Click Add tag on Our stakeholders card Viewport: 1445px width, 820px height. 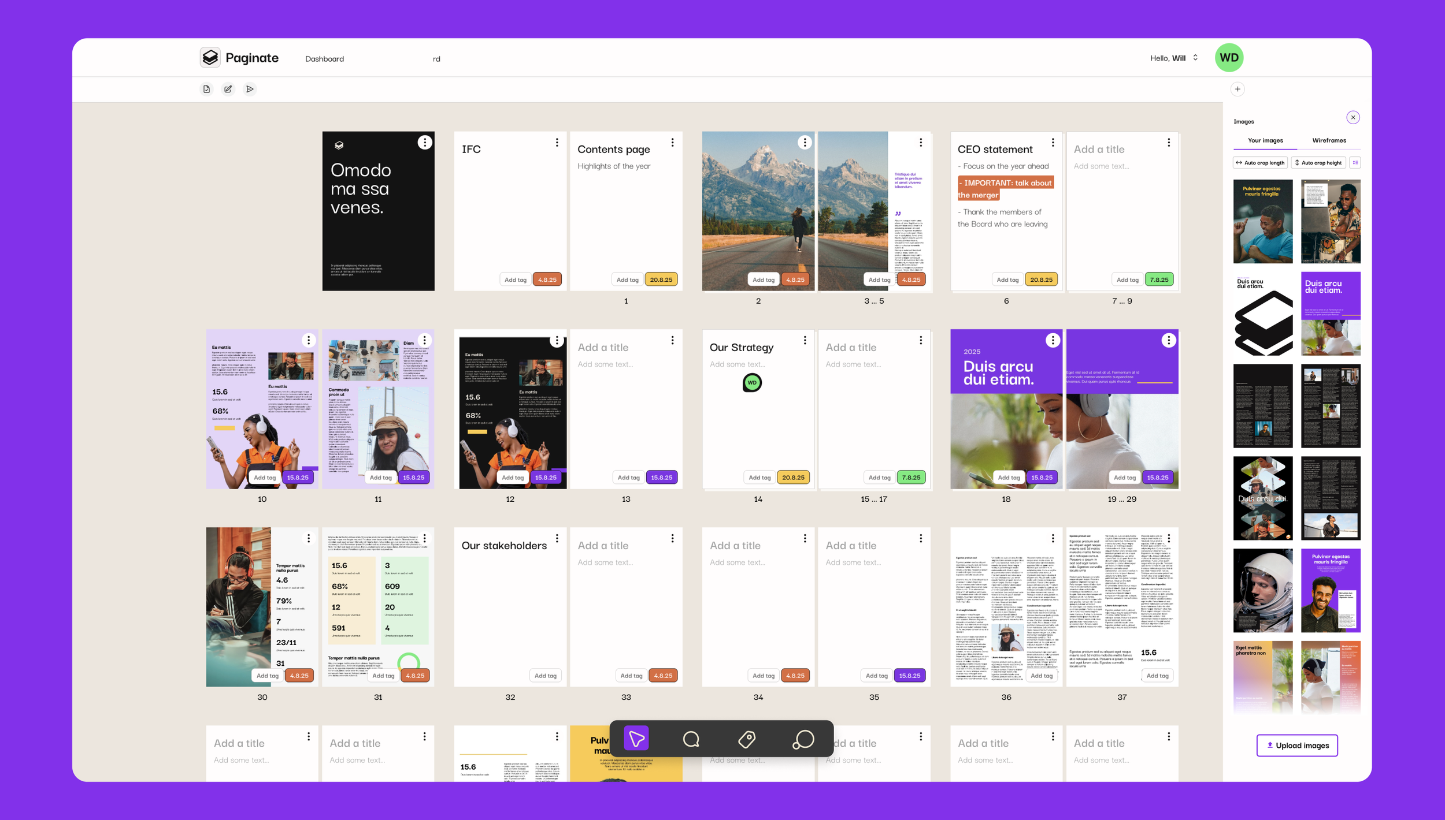545,676
